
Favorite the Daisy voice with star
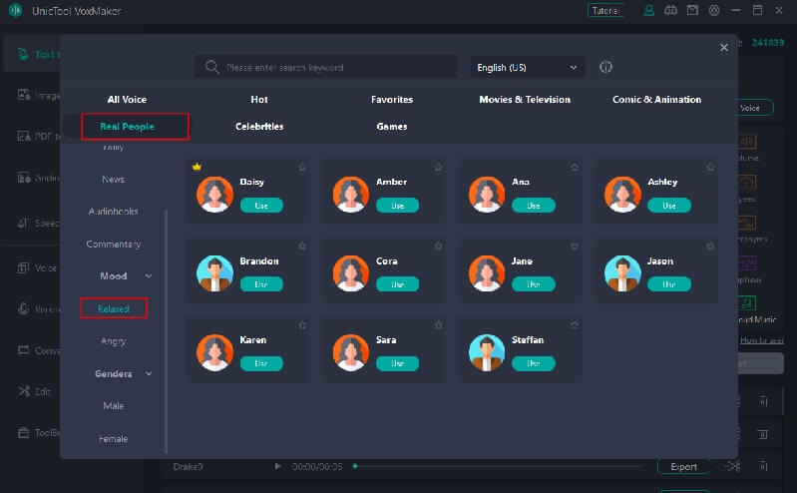[302, 167]
